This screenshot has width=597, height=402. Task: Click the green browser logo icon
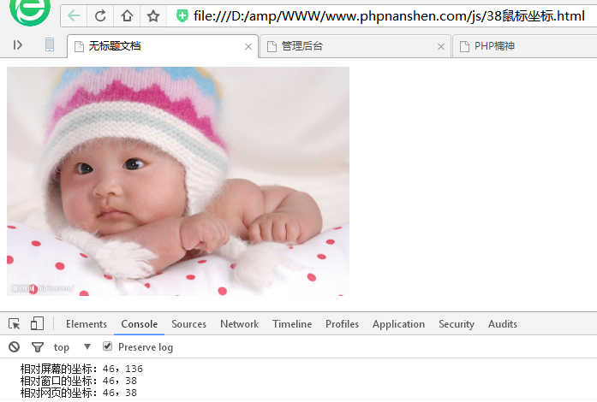coord(30,11)
